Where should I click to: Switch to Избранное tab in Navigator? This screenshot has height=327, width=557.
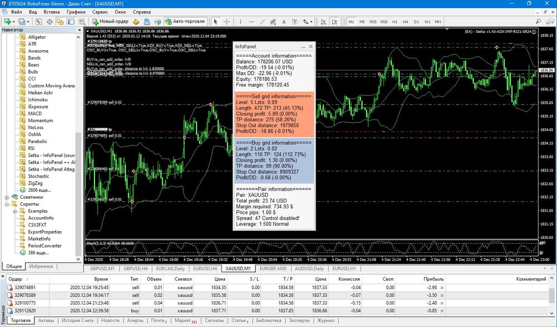click(x=41, y=266)
